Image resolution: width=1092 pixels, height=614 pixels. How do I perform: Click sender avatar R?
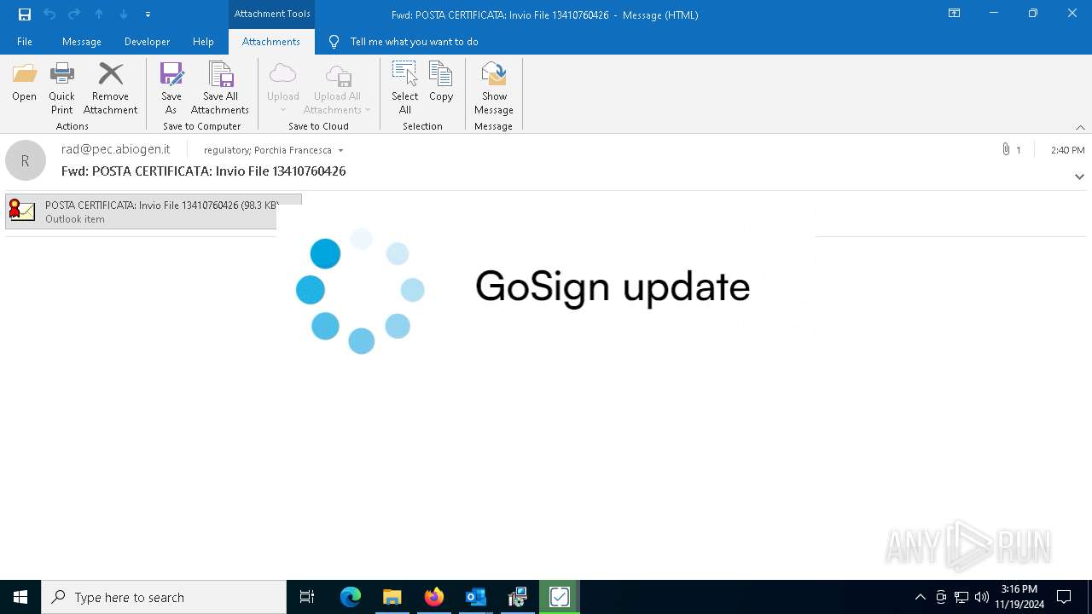tap(26, 160)
